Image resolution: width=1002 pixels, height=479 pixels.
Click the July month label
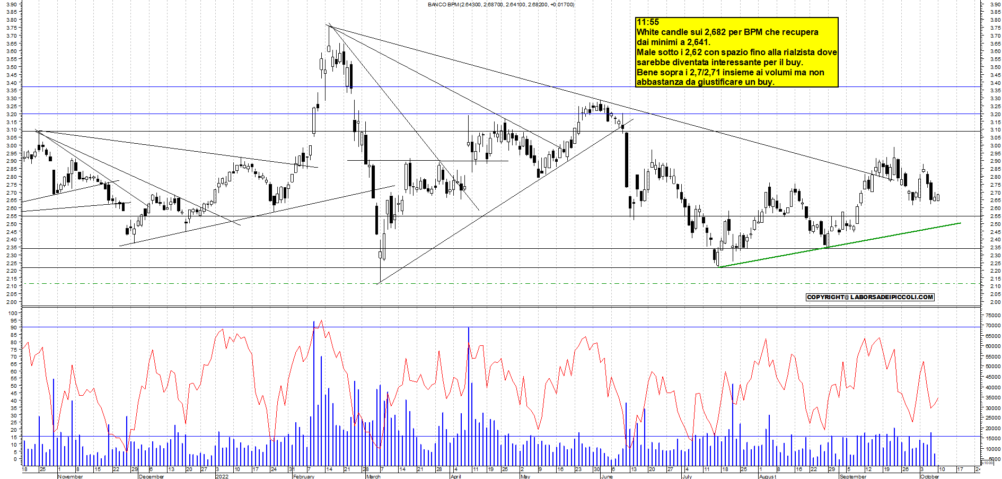pos(687,476)
